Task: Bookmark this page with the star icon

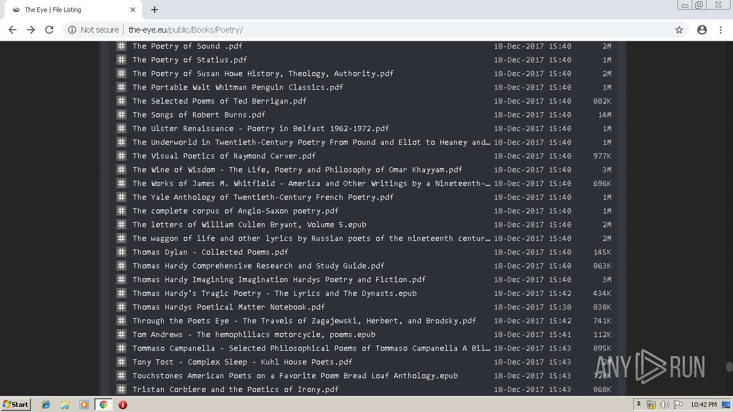Action: click(x=679, y=30)
